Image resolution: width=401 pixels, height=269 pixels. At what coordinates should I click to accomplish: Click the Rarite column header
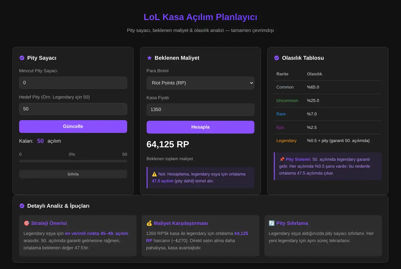[282, 74]
